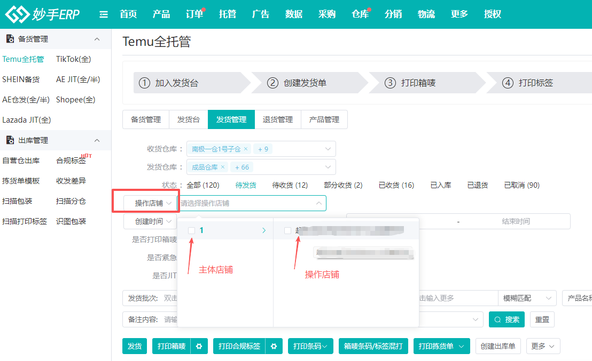Click the magnifier icon on the 搜索 button

[x=497, y=319]
